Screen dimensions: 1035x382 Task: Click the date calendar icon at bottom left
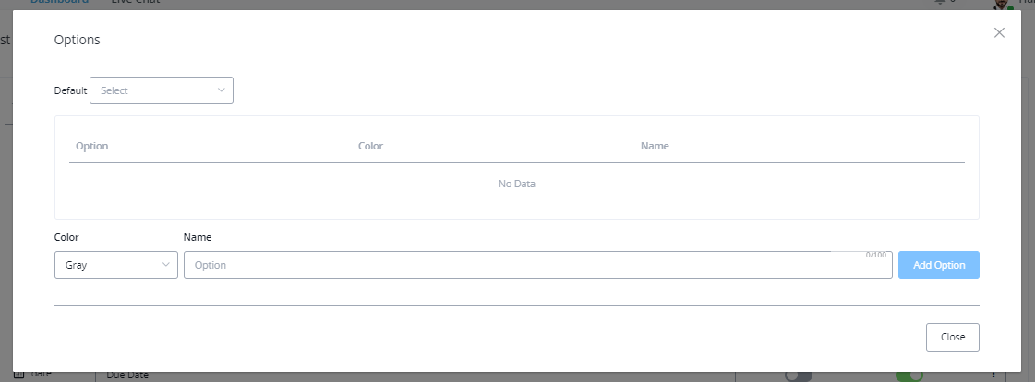pos(18,374)
